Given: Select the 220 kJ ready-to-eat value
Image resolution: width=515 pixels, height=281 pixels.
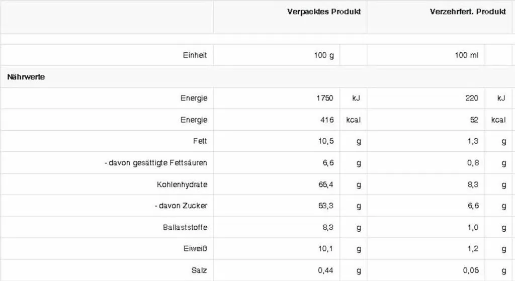Looking at the screenshot, I should click(472, 98).
